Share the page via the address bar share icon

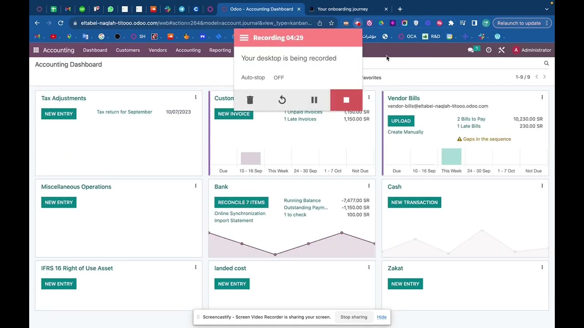click(x=320, y=23)
